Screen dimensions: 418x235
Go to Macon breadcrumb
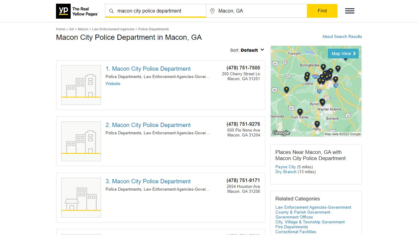pyautogui.click(x=83, y=29)
